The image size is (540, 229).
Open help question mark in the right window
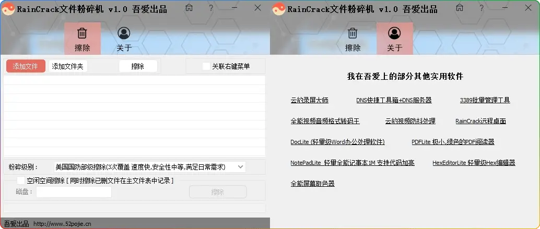pos(480,8)
